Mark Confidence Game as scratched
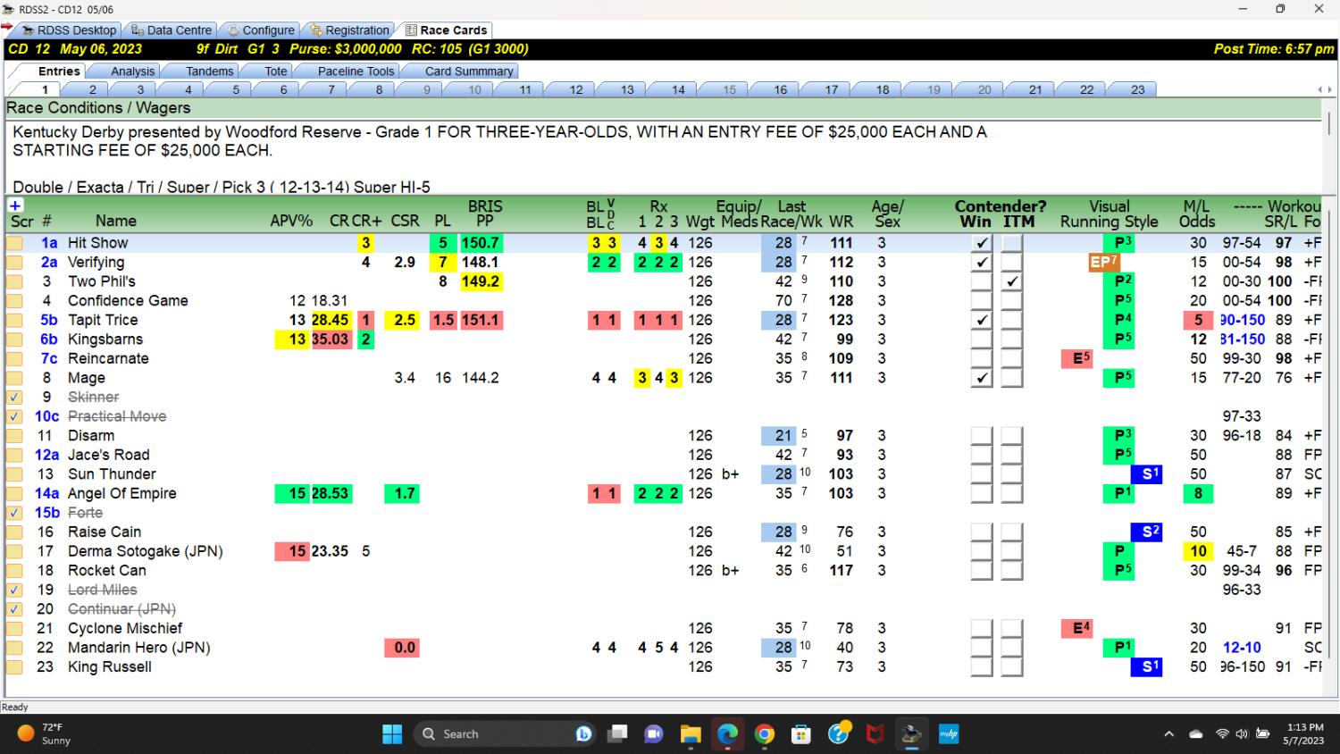1340x754 pixels. coord(15,301)
